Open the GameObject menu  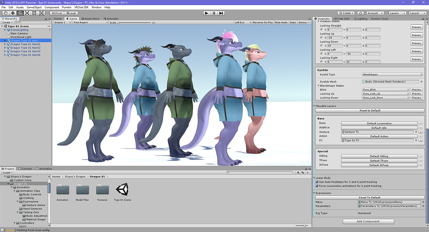[34, 7]
